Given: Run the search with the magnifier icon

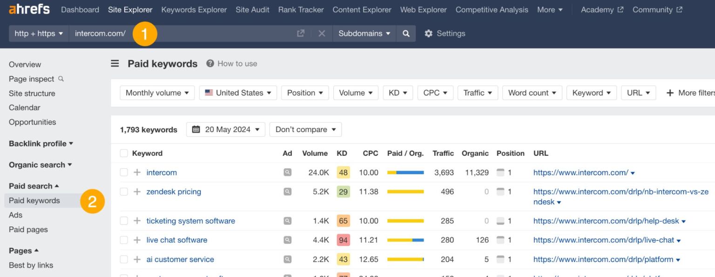Looking at the screenshot, I should (405, 33).
